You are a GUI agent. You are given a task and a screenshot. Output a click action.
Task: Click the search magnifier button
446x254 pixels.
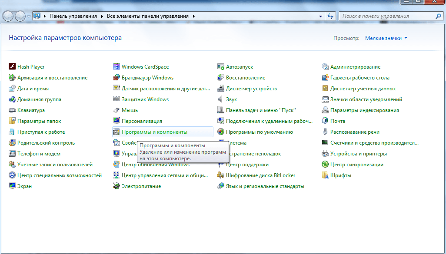(x=438, y=16)
